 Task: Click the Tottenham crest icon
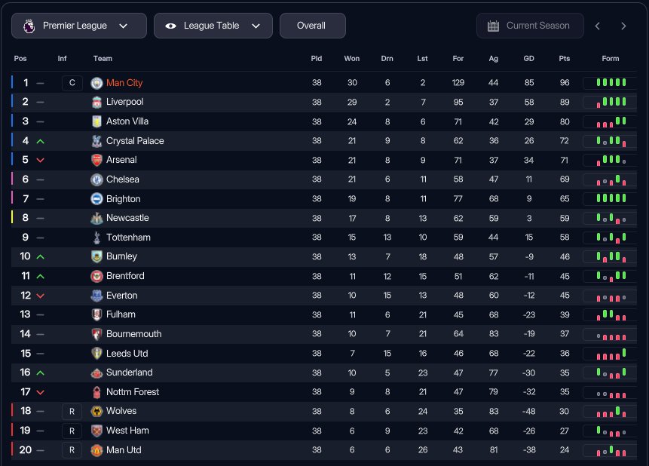(96, 238)
